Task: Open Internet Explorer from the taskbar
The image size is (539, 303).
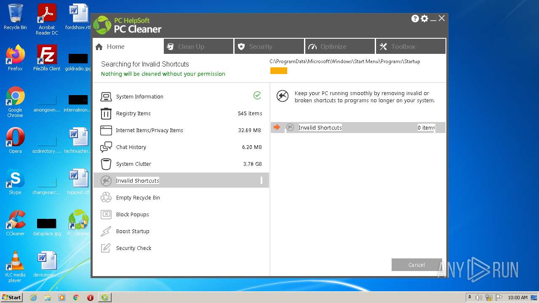Action: 33,298
